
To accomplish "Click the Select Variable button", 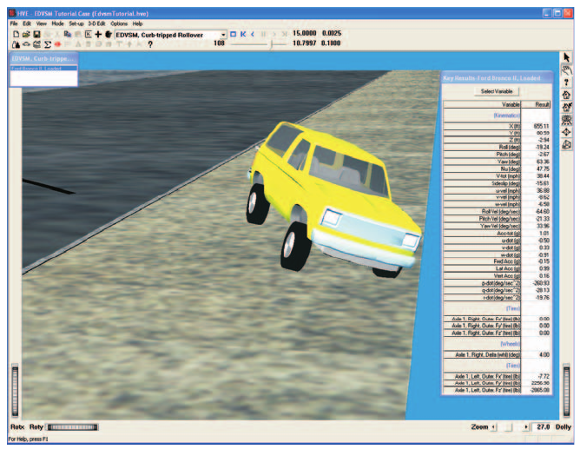I will [497, 91].
